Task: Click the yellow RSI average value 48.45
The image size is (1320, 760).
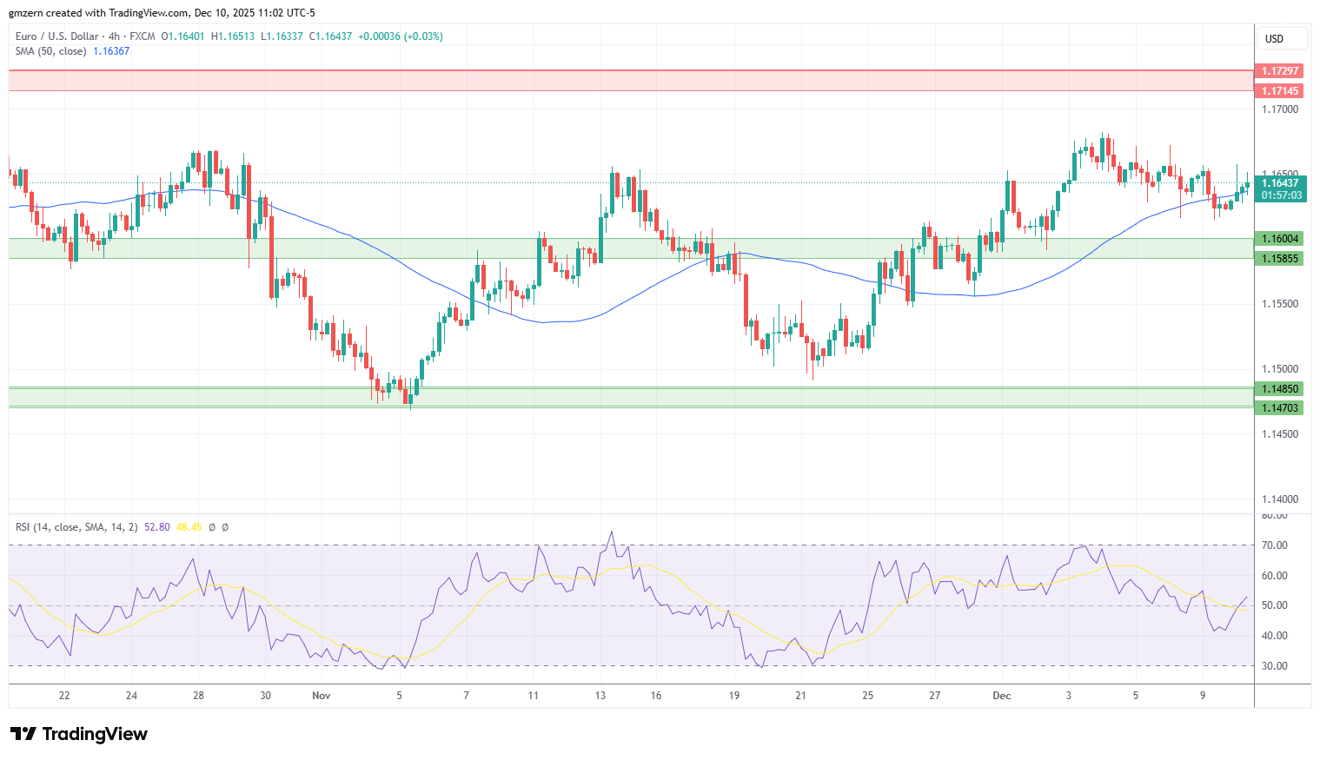Action: pyautogui.click(x=189, y=527)
